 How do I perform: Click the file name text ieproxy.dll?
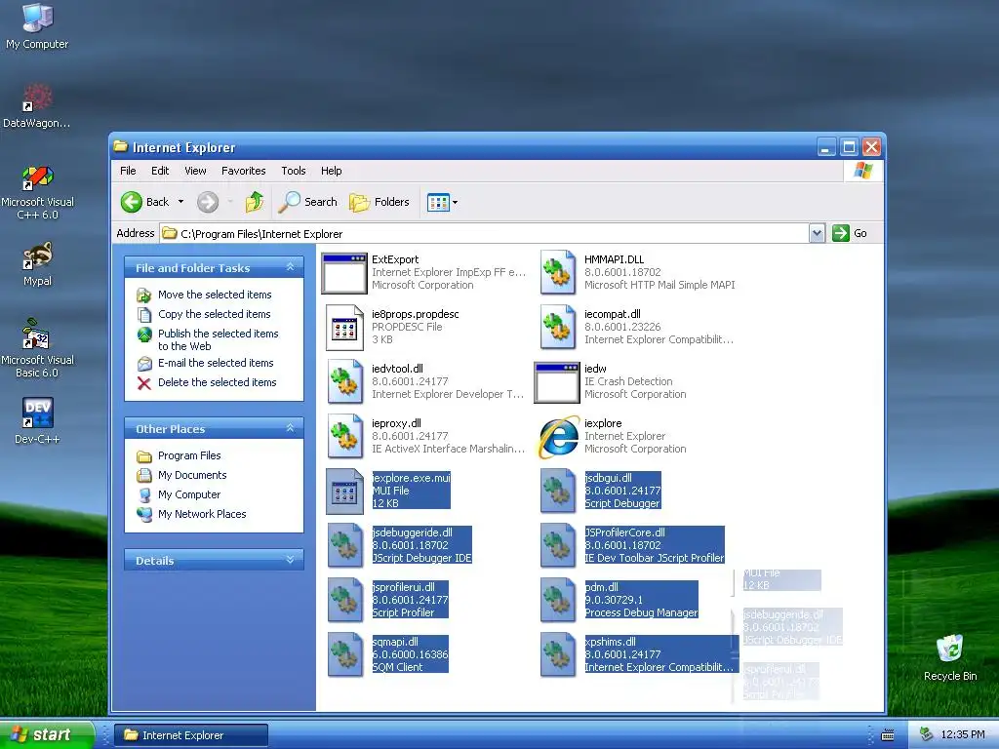click(396, 423)
